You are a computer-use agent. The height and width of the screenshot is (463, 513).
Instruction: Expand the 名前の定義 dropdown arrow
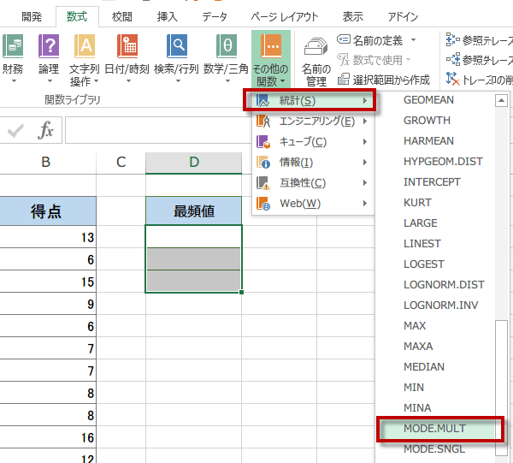coord(413,40)
